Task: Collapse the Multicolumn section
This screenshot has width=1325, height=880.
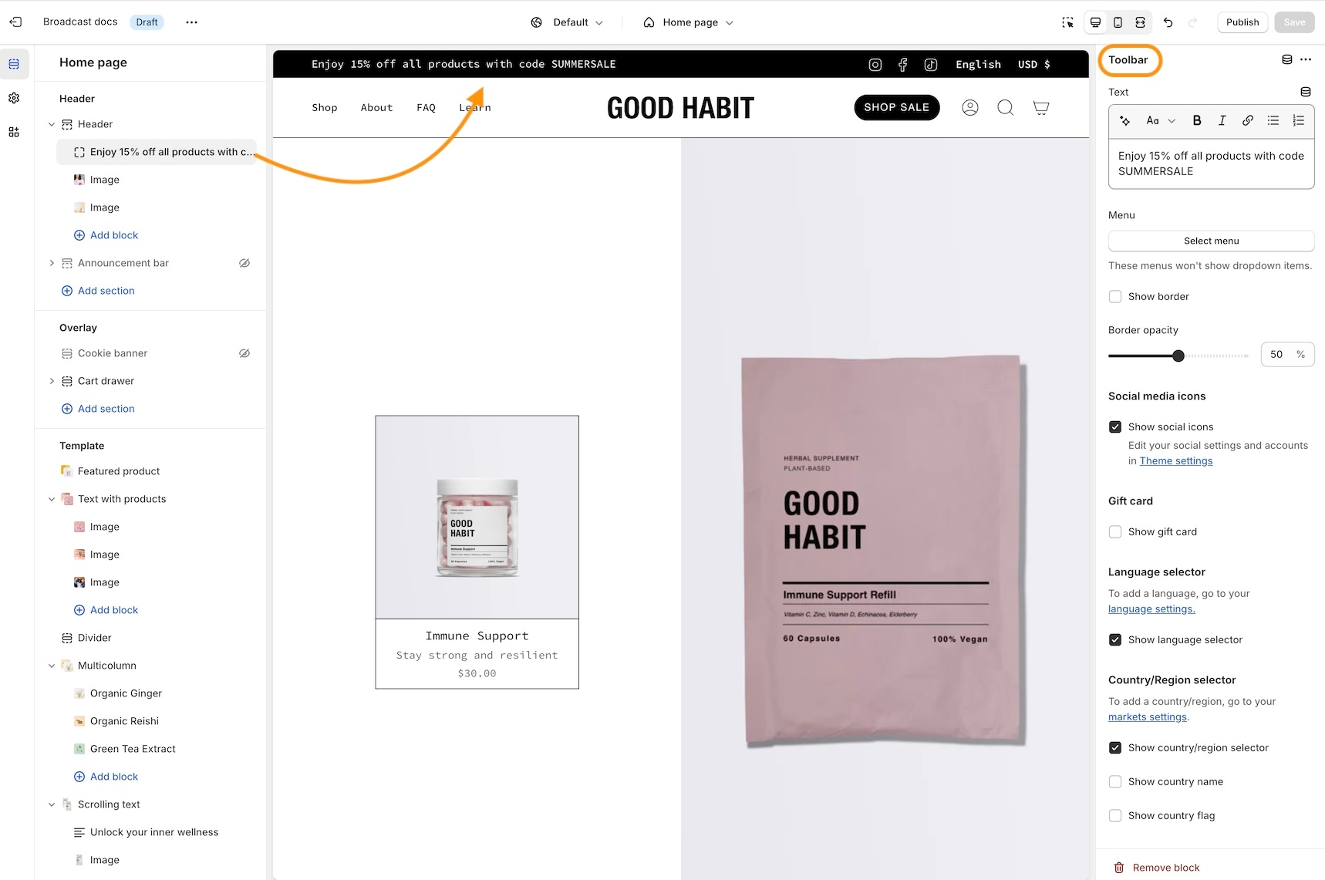Action: [x=52, y=666]
